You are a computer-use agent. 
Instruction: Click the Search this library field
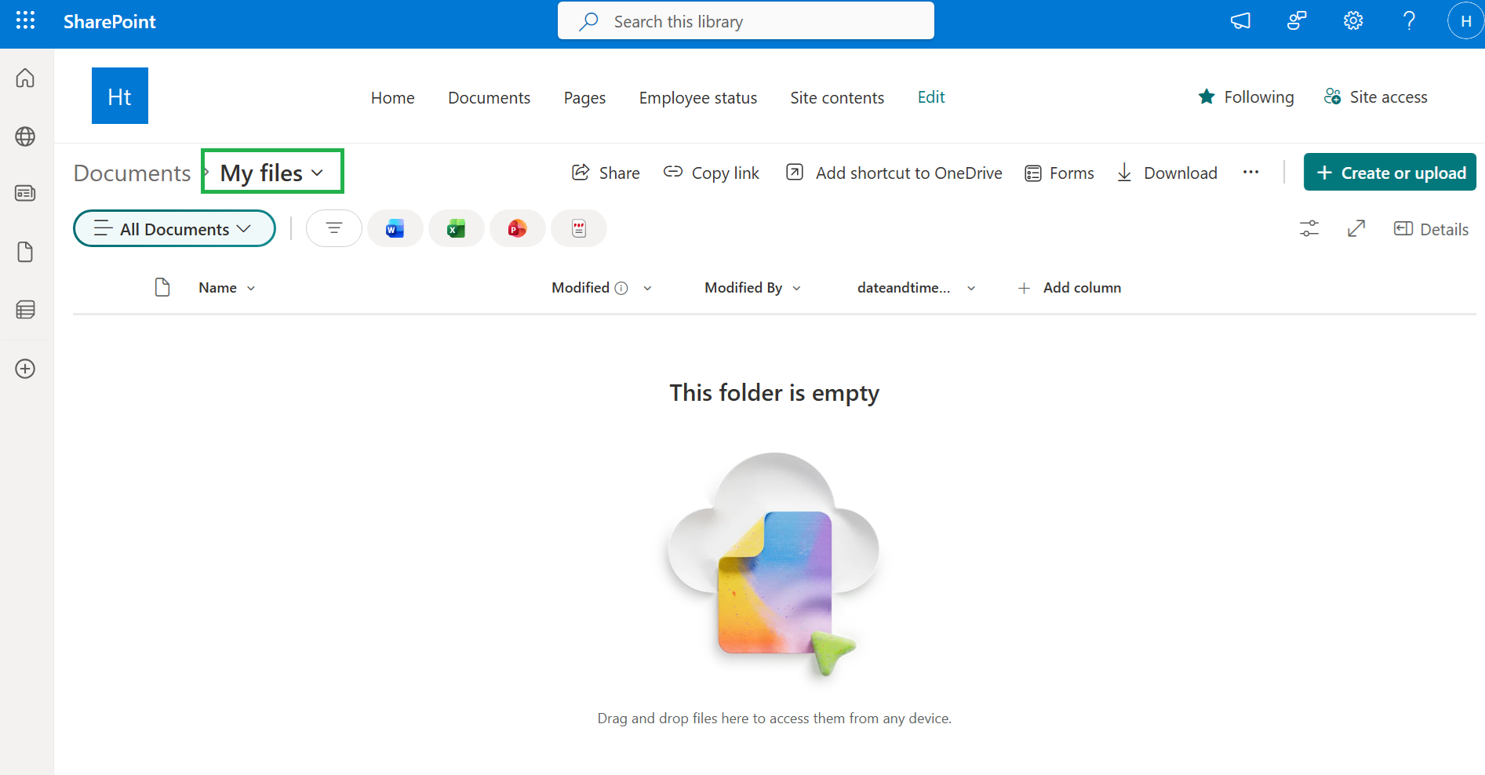tap(746, 21)
